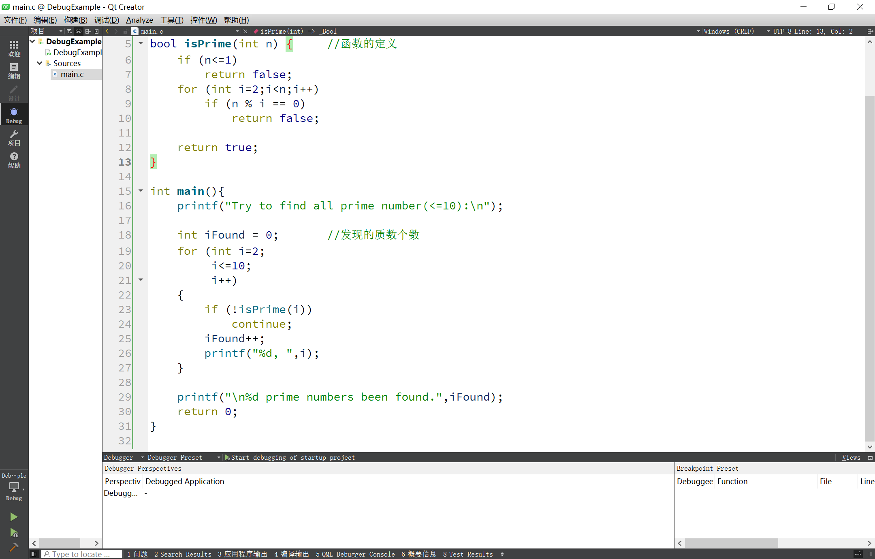Switch to Edit (编辑) mode

(14, 71)
